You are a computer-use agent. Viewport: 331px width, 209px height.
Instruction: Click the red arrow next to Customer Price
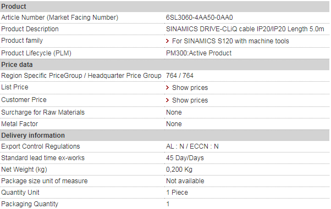pyautogui.click(x=167, y=100)
